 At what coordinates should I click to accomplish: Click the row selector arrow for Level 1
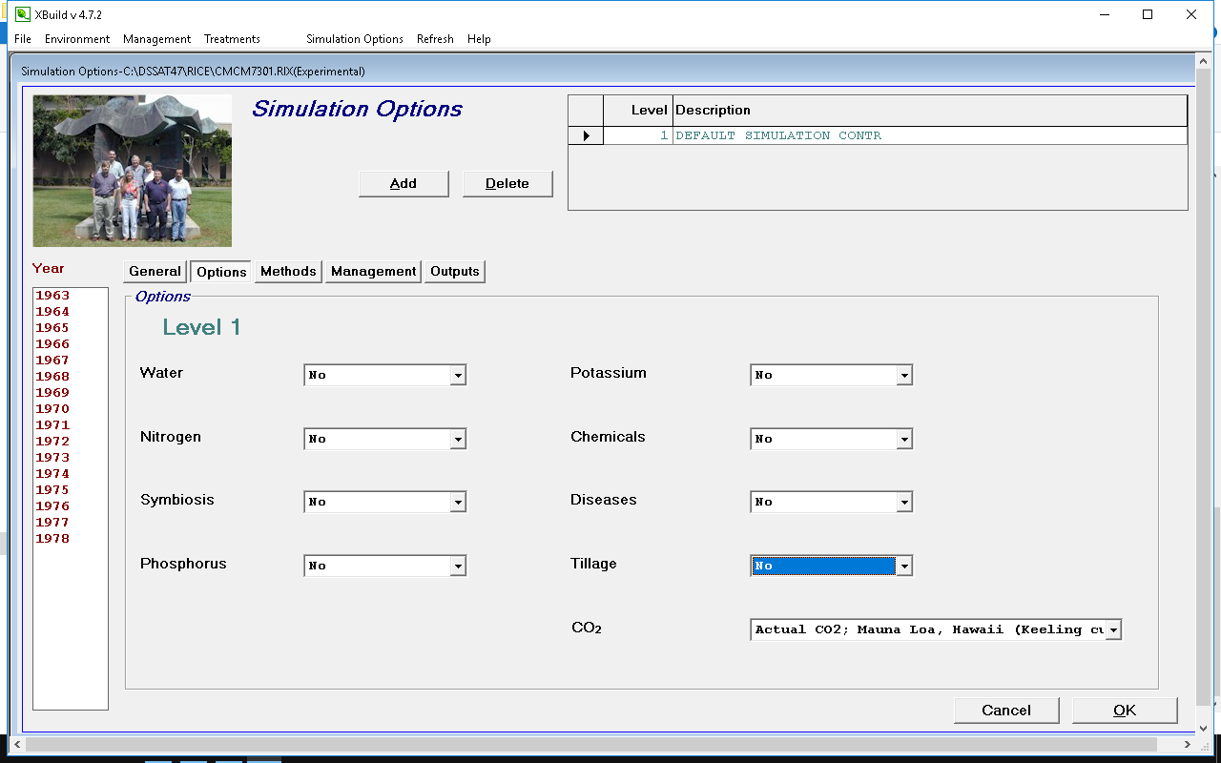[x=586, y=135]
